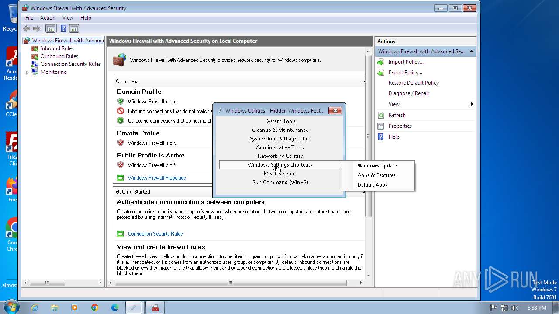Screen dimensions: 559x314
Task: Click the Refresh icon in Actions pane
Action: tap(381, 115)
